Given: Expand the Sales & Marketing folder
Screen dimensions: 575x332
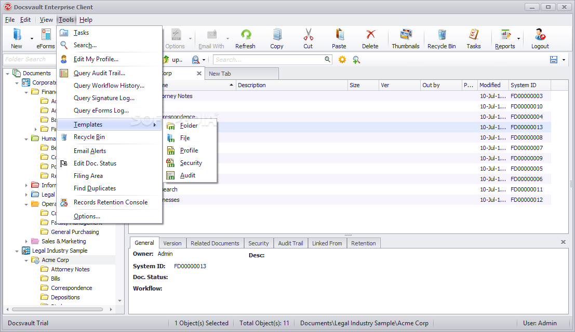Looking at the screenshot, I should point(26,241).
